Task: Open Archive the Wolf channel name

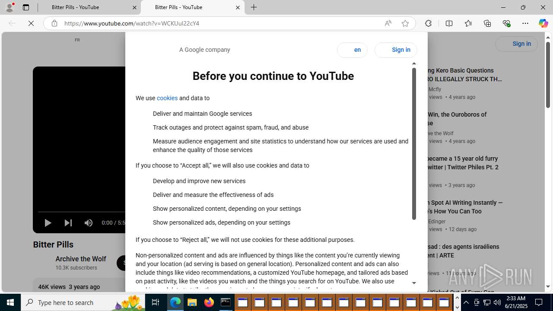Action: 81,259
